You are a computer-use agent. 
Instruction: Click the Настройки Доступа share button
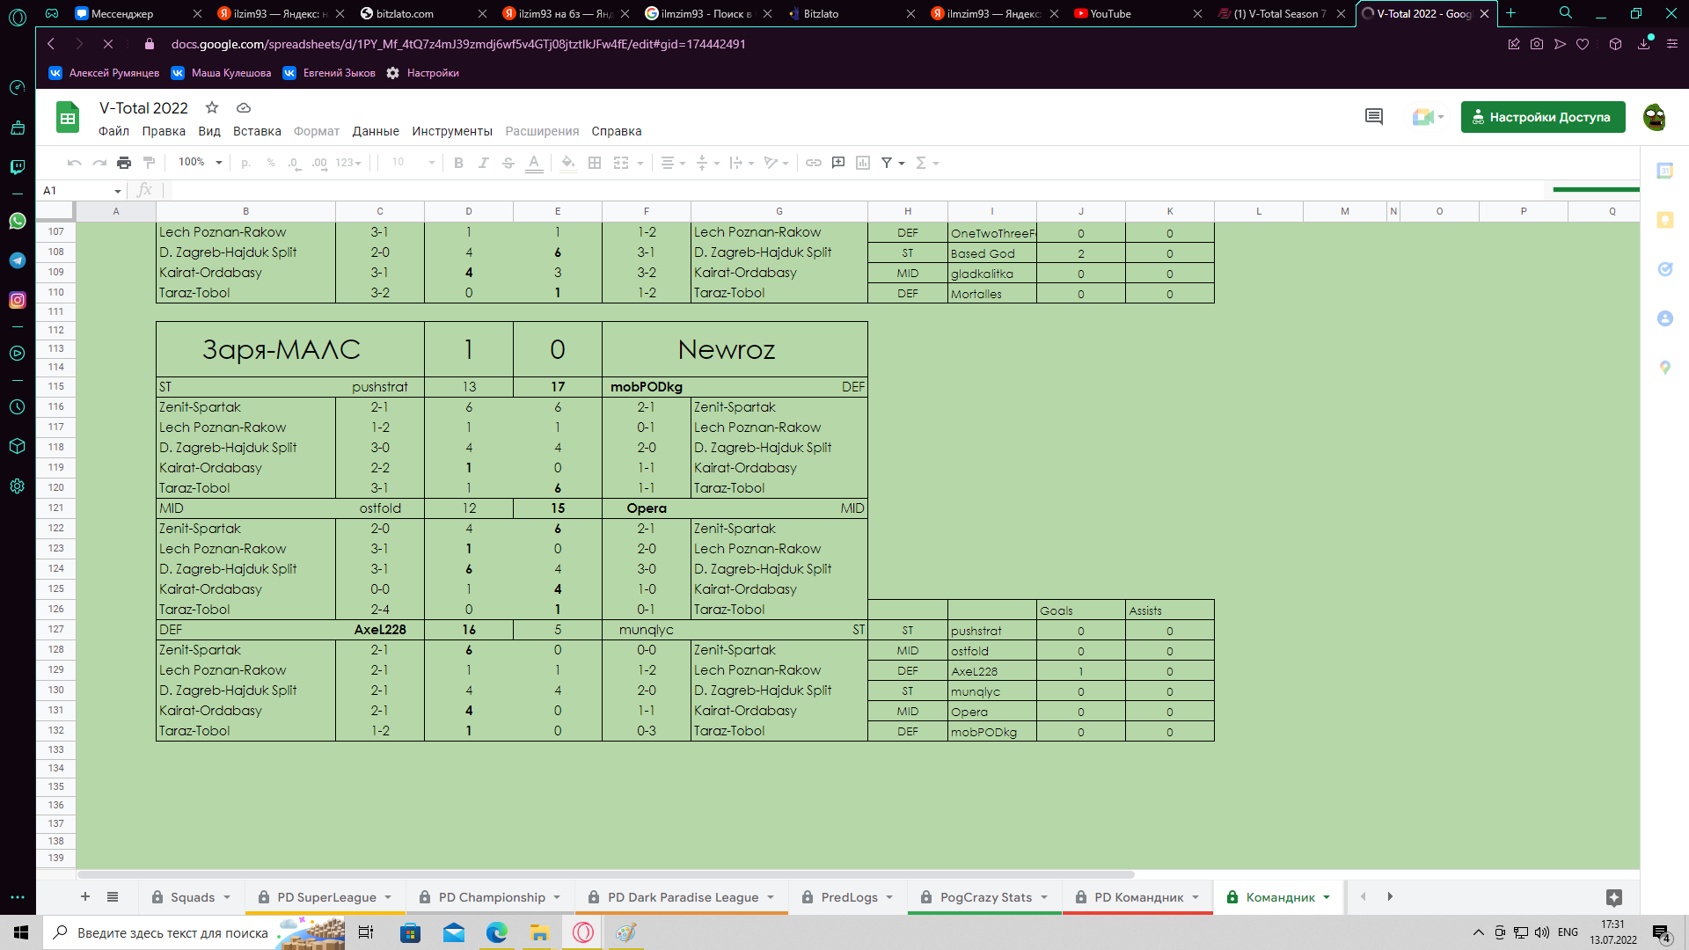(1542, 117)
